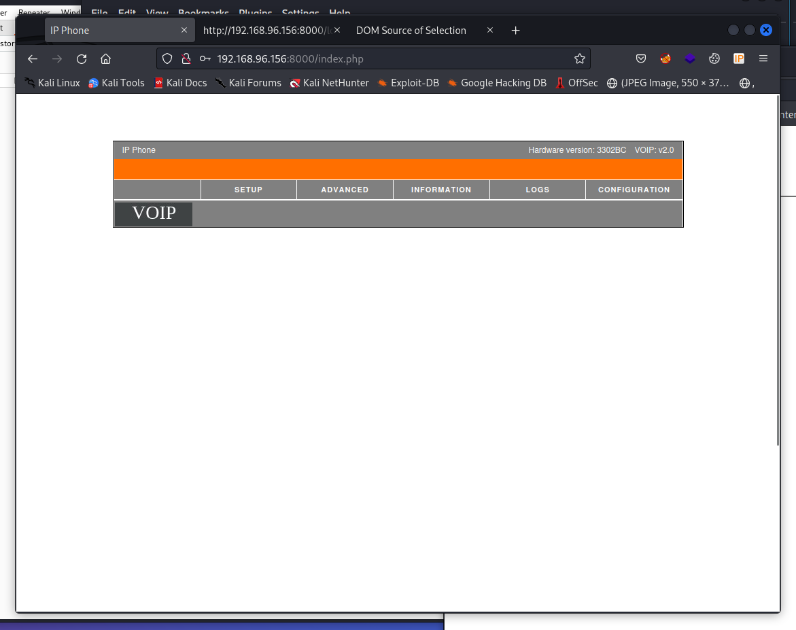Open the tracking protection shield icon
Viewport: 796px width, 630px height.
[x=167, y=59]
